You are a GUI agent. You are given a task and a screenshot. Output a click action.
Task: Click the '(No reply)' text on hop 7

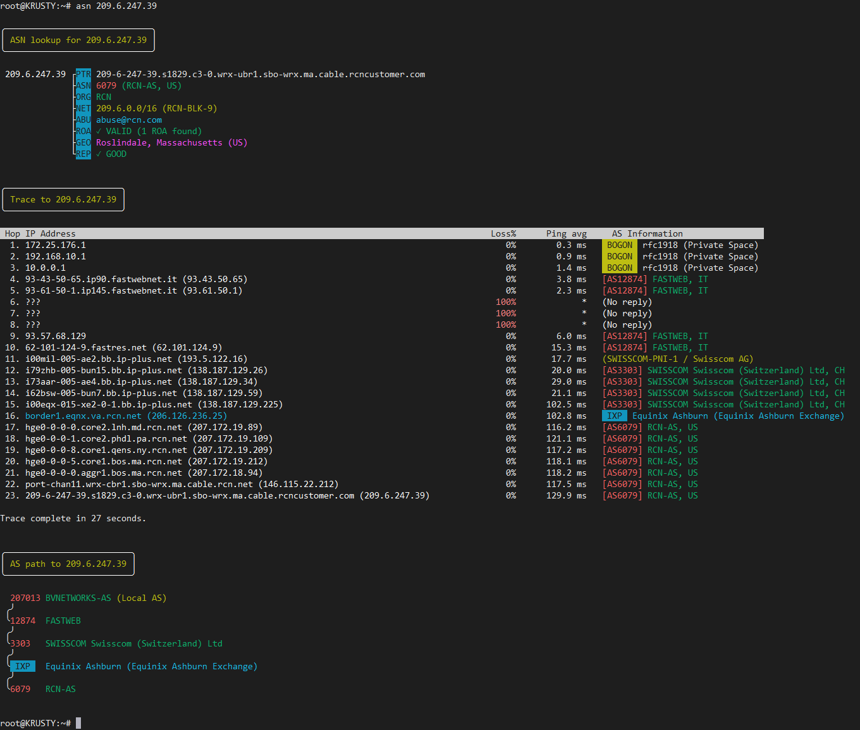[627, 313]
